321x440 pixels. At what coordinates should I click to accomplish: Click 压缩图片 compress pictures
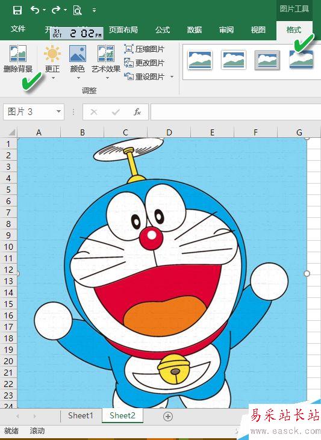pos(144,49)
